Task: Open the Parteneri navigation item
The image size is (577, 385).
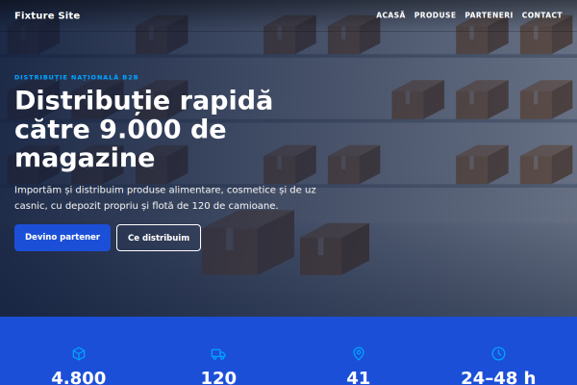Action: pyautogui.click(x=489, y=15)
